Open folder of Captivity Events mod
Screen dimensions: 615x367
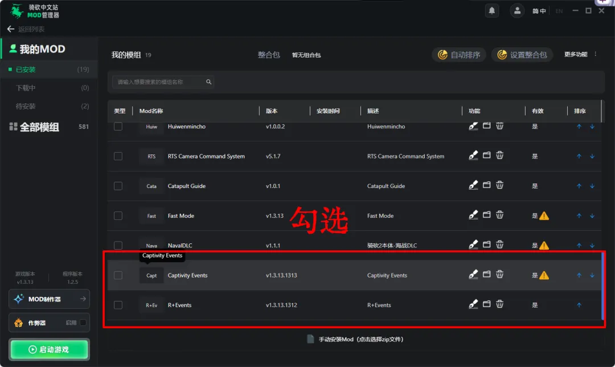[x=487, y=274]
